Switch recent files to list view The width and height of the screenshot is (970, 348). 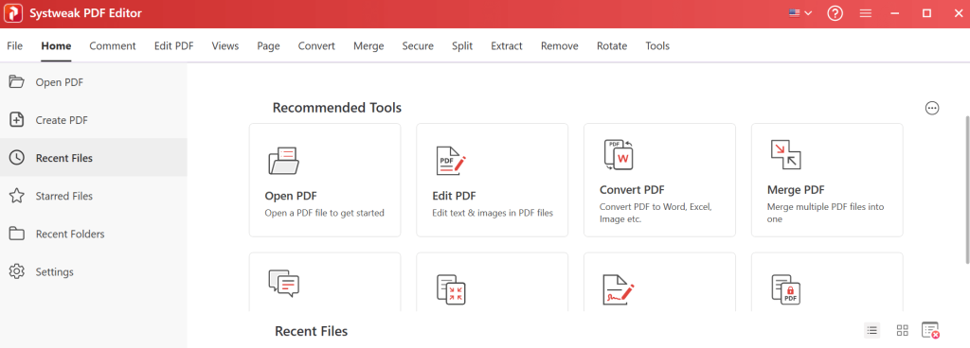point(872,331)
